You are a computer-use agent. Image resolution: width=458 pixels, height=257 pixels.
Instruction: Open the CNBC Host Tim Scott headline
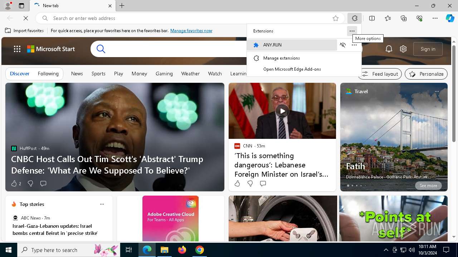[x=107, y=165]
